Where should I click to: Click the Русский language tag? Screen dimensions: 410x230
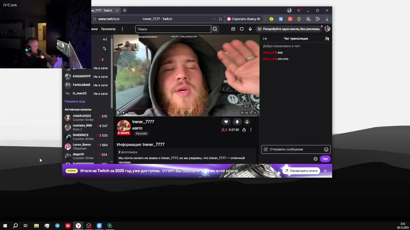pyautogui.click(x=141, y=134)
